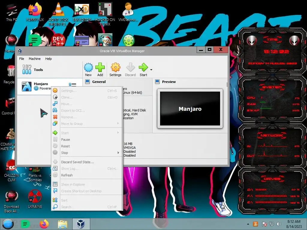Click the Settings gear icon in the context menu
The width and height of the screenshot is (307, 230).
point(55,90)
